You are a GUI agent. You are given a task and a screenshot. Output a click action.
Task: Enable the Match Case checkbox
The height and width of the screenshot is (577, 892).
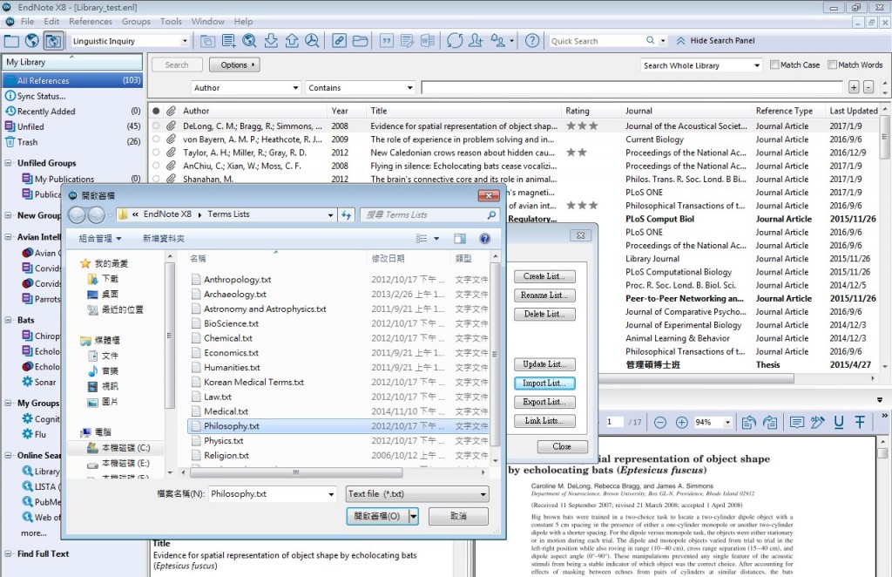point(774,64)
